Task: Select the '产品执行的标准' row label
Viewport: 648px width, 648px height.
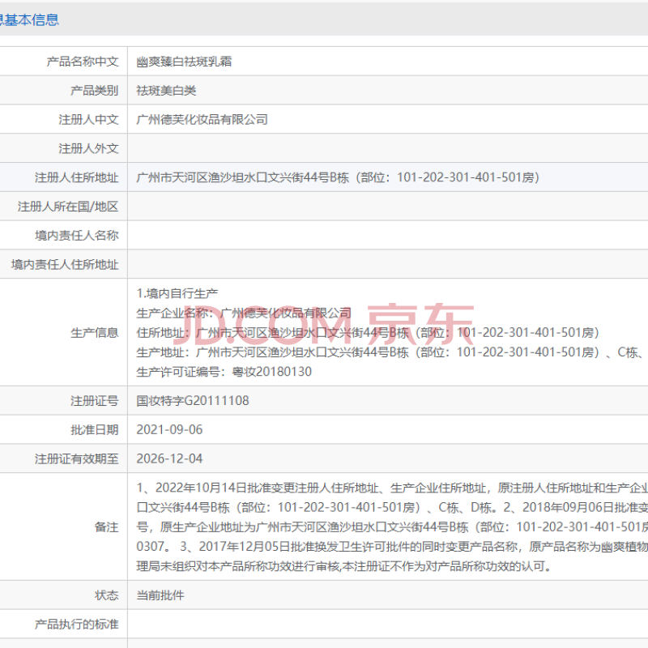Action: click(x=77, y=624)
